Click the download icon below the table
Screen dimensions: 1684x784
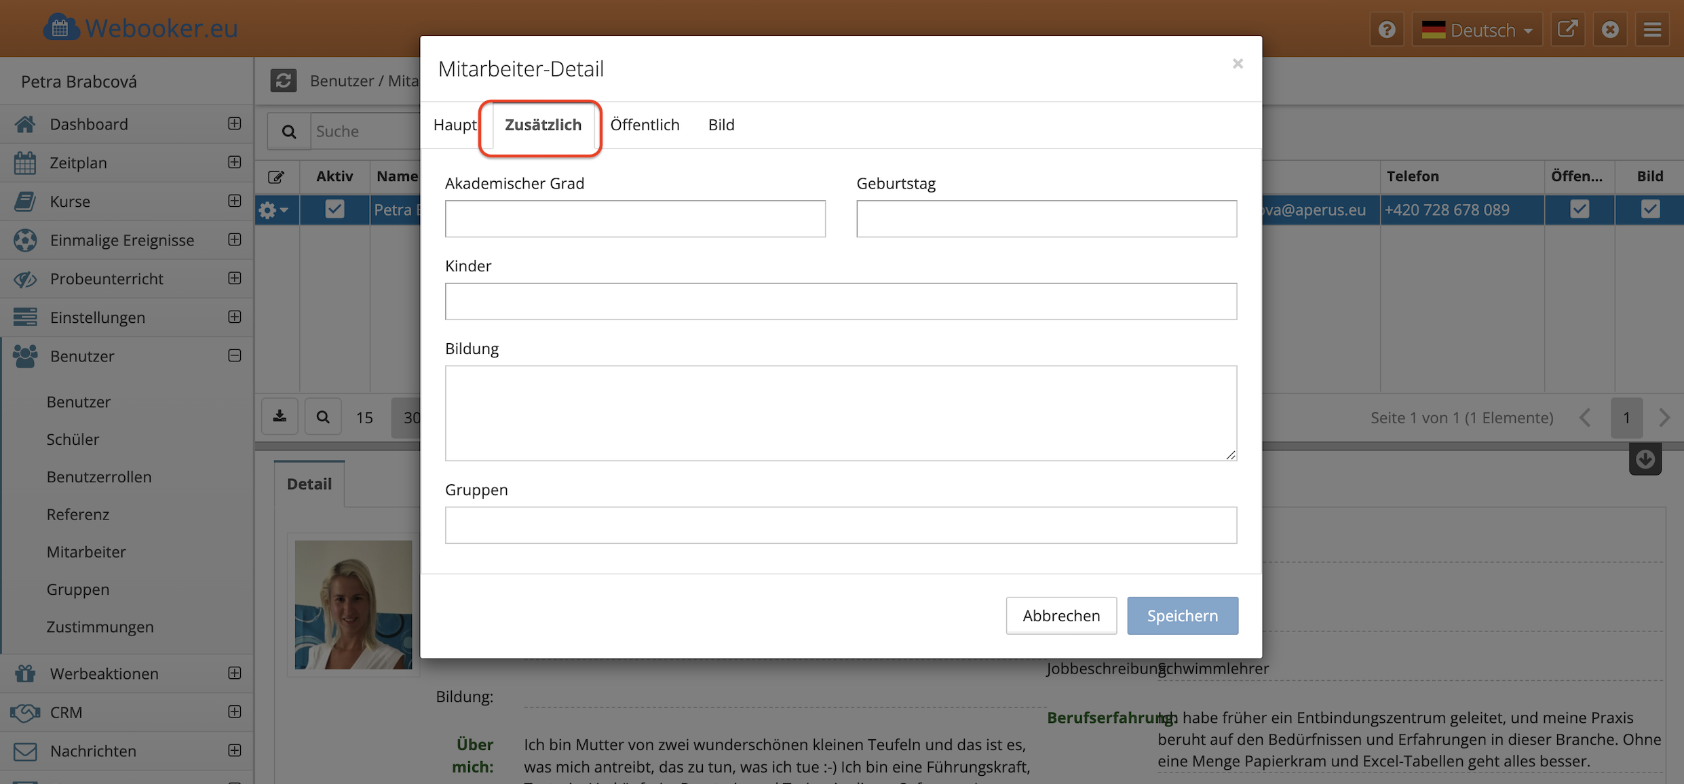(280, 417)
